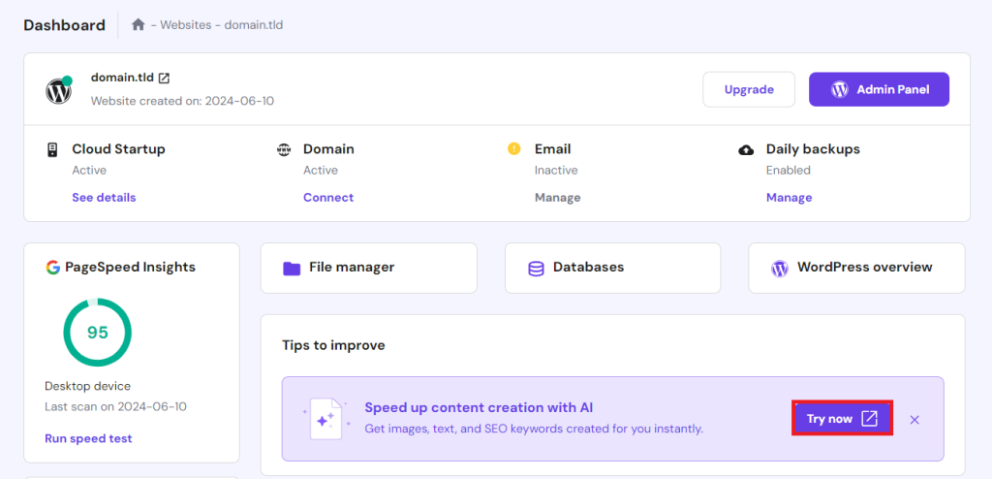This screenshot has height=479, width=992.
Task: Dismiss the AI content creation tip
Action: 914,419
